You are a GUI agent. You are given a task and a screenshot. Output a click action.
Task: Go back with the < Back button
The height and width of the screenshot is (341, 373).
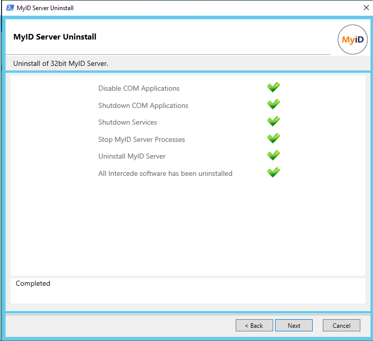(254, 325)
